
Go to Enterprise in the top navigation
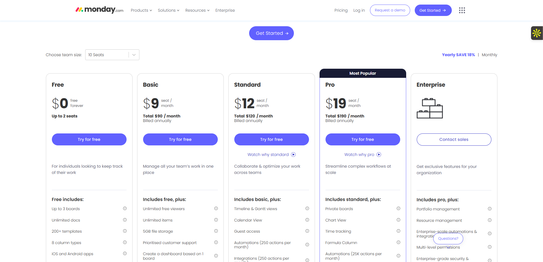225,10
